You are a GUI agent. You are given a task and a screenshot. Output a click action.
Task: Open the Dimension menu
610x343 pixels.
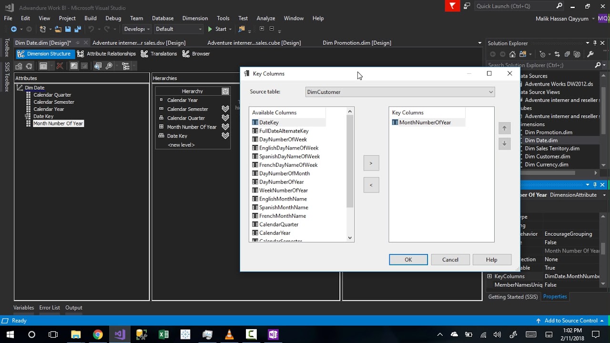point(195,18)
